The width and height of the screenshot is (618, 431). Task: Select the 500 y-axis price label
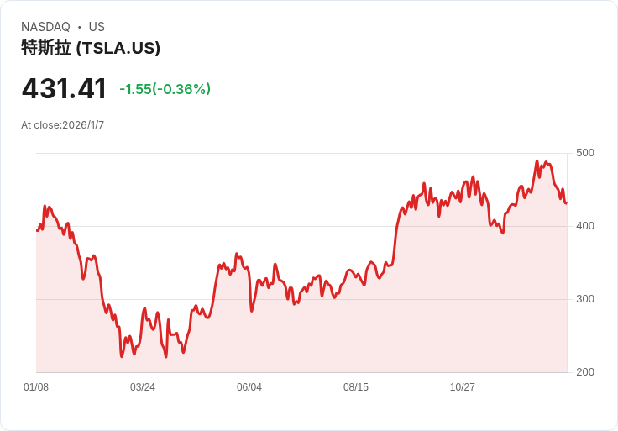pos(585,153)
